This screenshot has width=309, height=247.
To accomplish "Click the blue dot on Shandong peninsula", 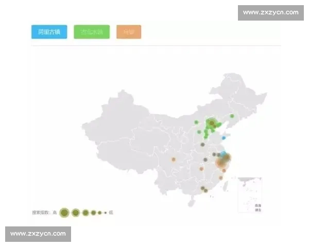I will tap(224, 138).
